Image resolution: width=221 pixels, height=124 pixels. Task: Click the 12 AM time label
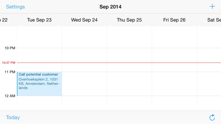coord(10,96)
